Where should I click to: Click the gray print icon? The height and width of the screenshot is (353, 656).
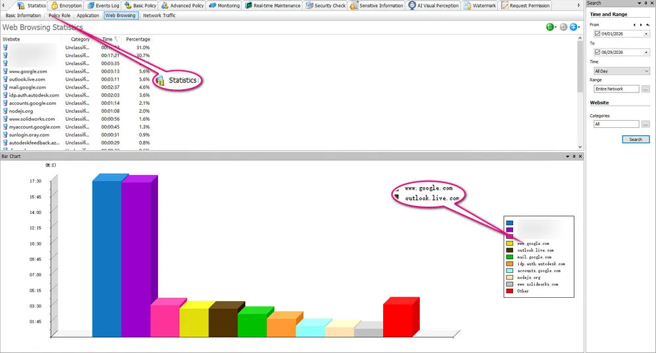pos(564,27)
